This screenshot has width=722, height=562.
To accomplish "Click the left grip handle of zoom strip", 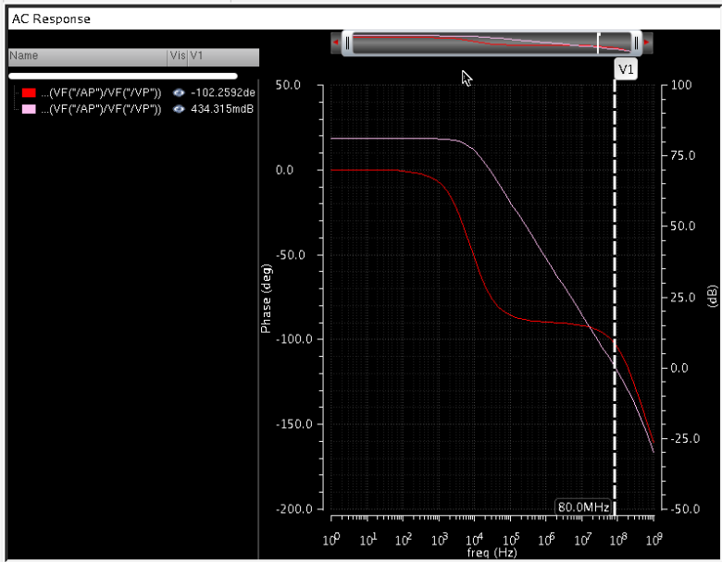I will 347,43.
